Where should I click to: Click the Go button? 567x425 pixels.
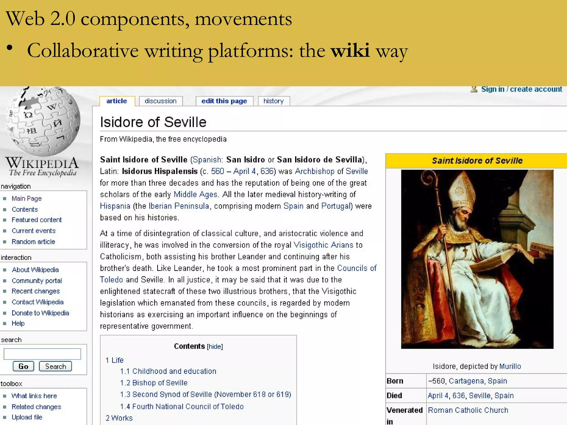23,366
